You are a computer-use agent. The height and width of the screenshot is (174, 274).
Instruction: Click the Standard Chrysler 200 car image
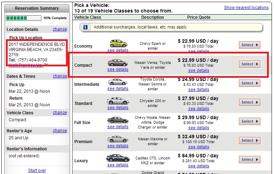click(x=118, y=101)
